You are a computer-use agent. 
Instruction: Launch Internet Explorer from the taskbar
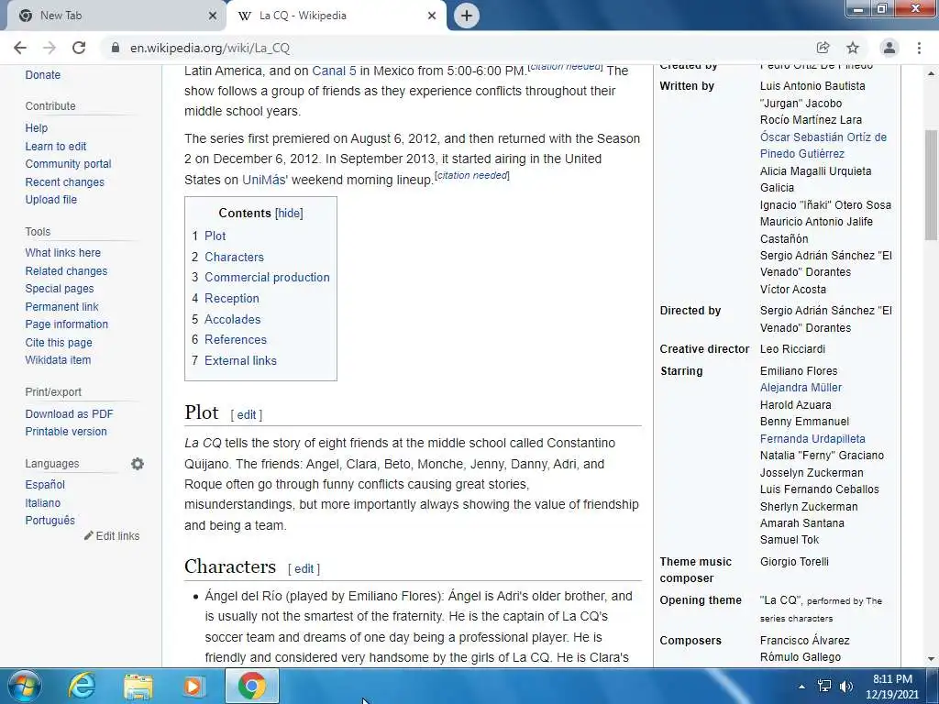pos(82,686)
